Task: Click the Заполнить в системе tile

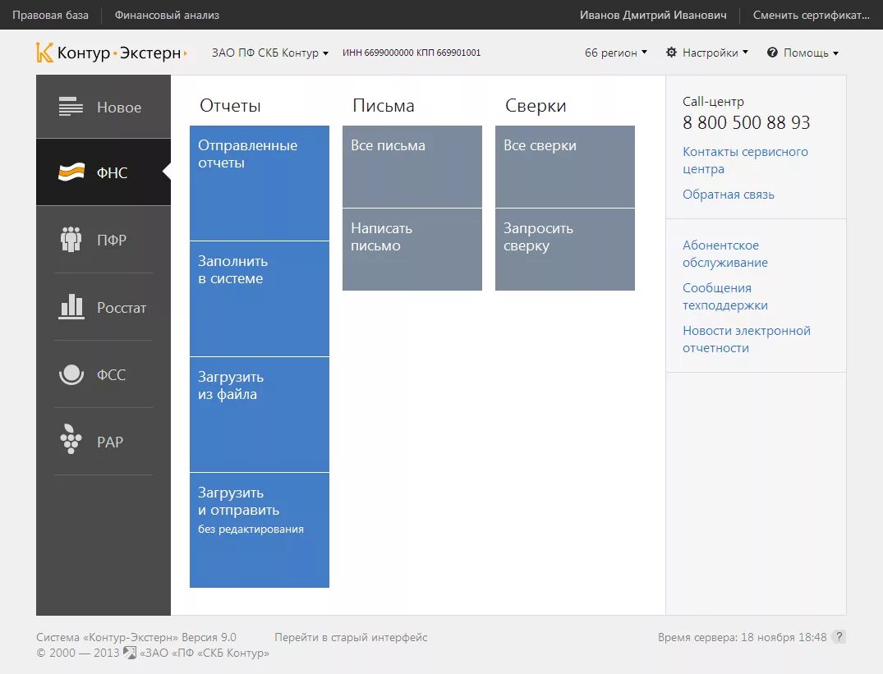Action: pyautogui.click(x=259, y=299)
